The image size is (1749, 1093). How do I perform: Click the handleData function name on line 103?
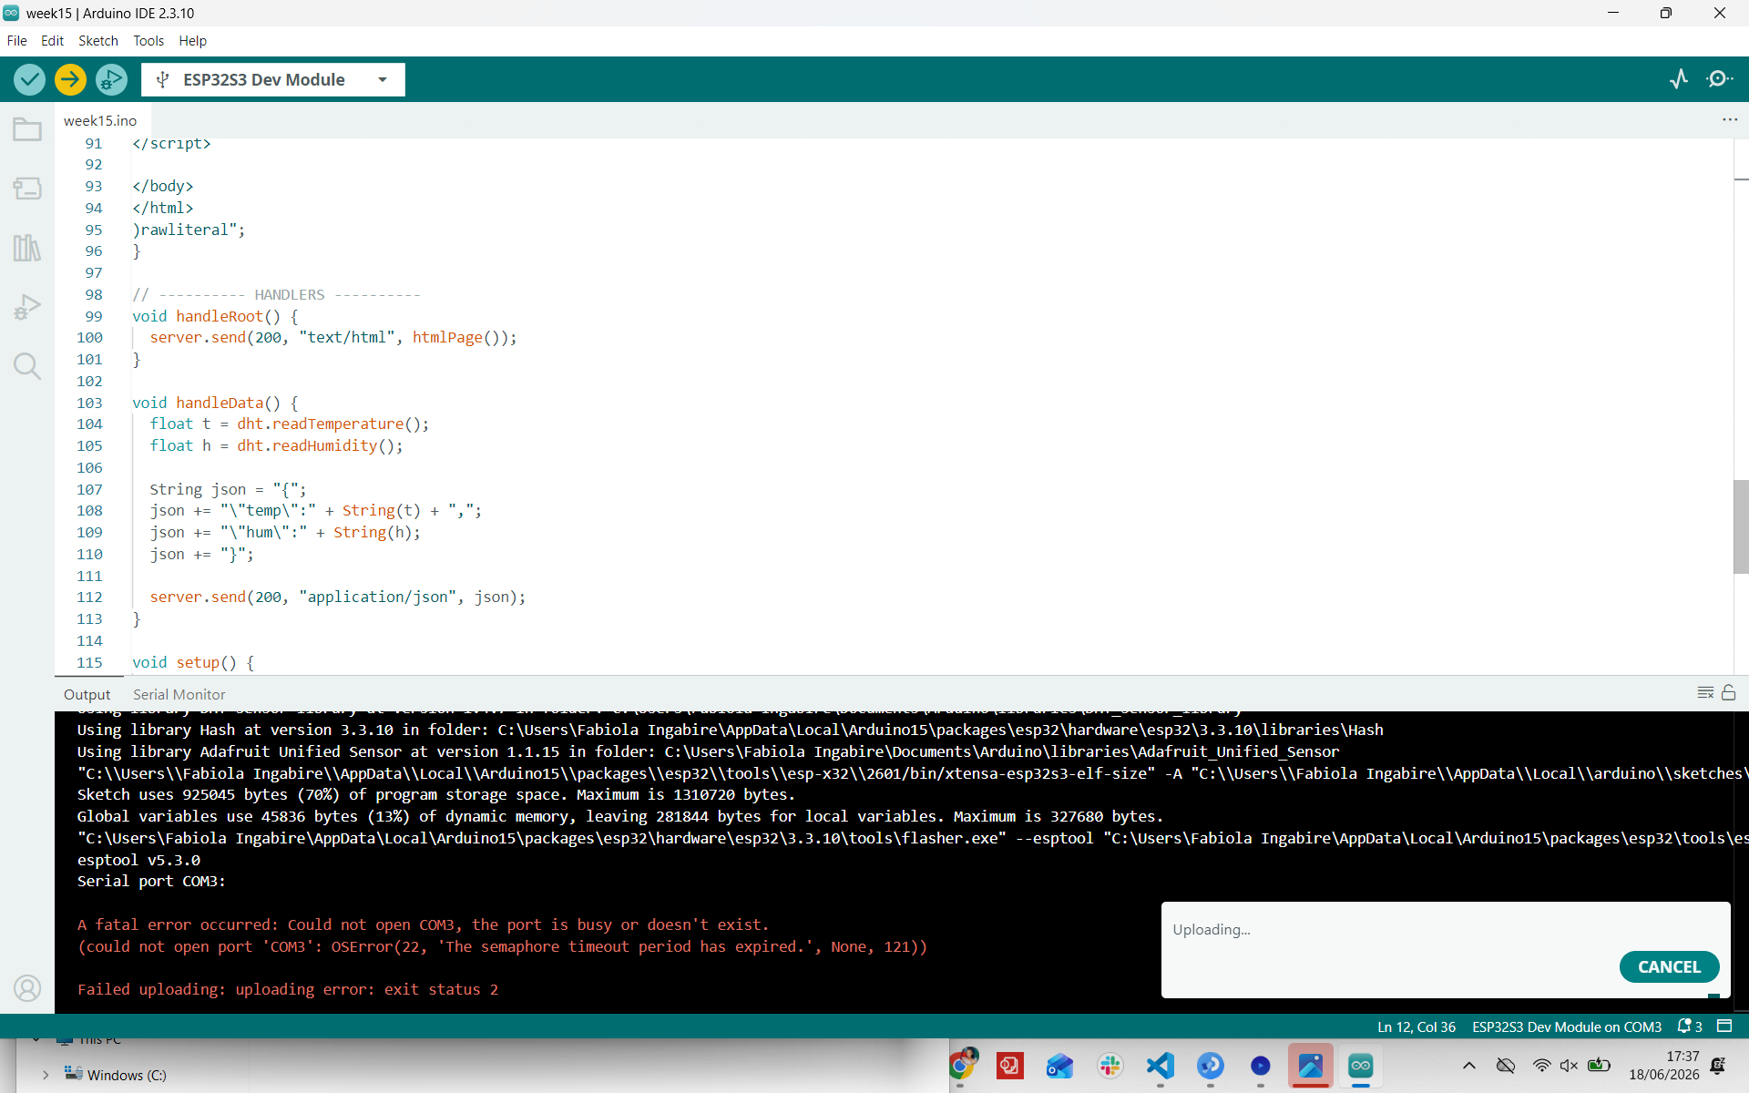220,403
